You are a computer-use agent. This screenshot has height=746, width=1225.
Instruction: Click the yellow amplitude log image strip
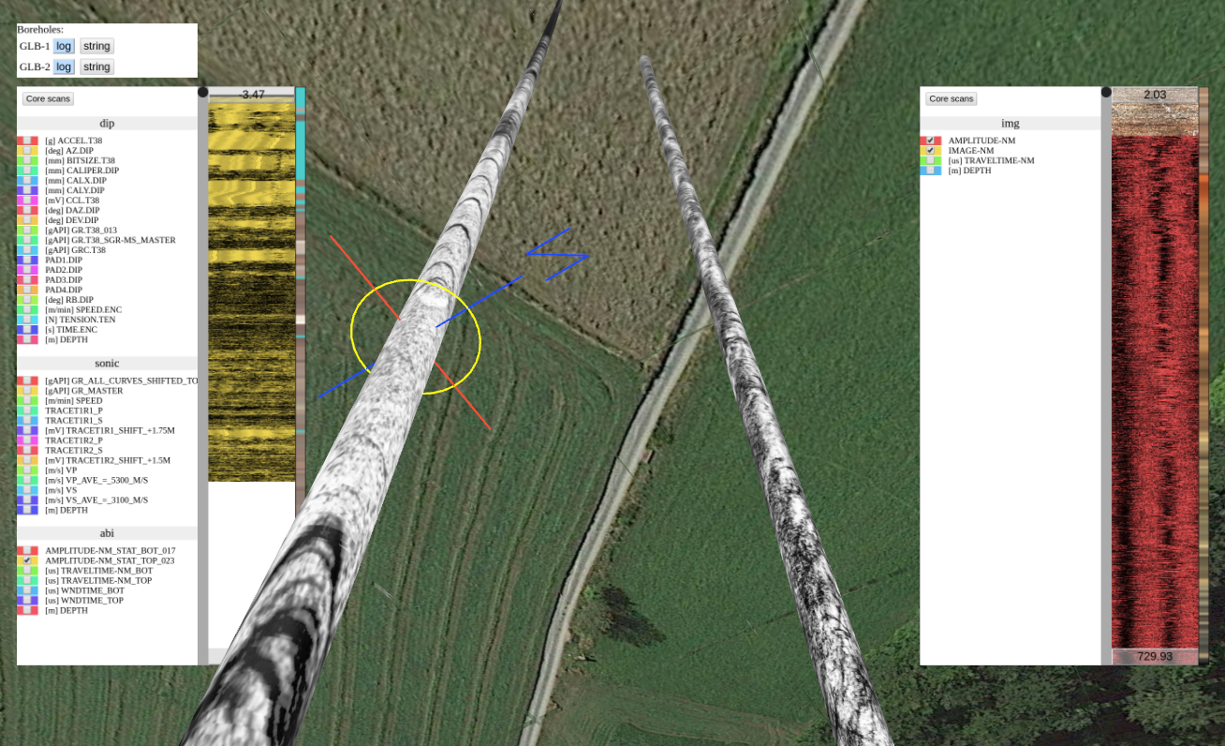click(251, 291)
